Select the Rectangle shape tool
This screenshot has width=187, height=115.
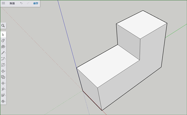[x=3, y=65]
